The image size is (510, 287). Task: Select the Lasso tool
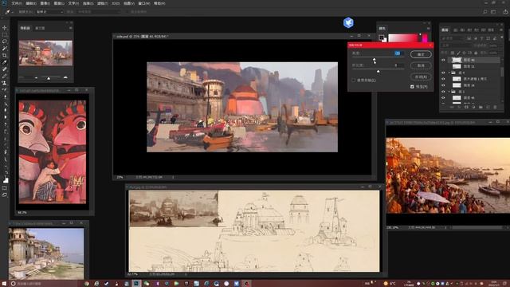[5, 41]
